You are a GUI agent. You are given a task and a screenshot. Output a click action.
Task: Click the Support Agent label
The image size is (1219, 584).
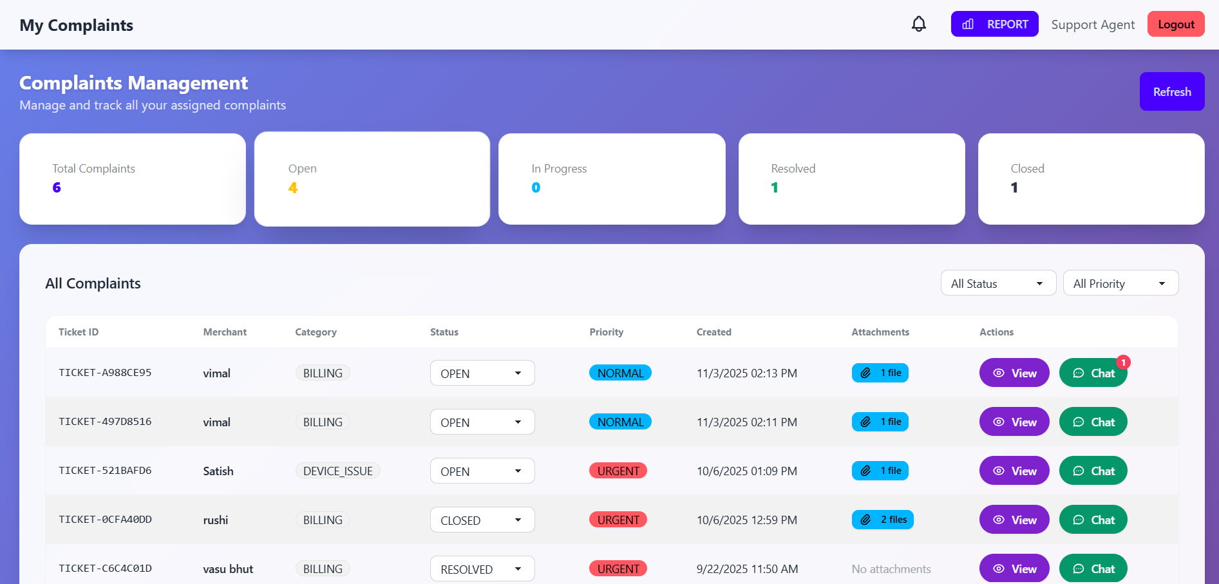1093,24
